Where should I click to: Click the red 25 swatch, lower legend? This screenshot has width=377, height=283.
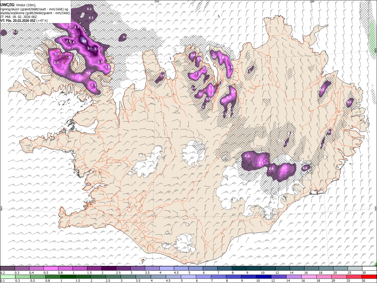click(x=354, y=277)
